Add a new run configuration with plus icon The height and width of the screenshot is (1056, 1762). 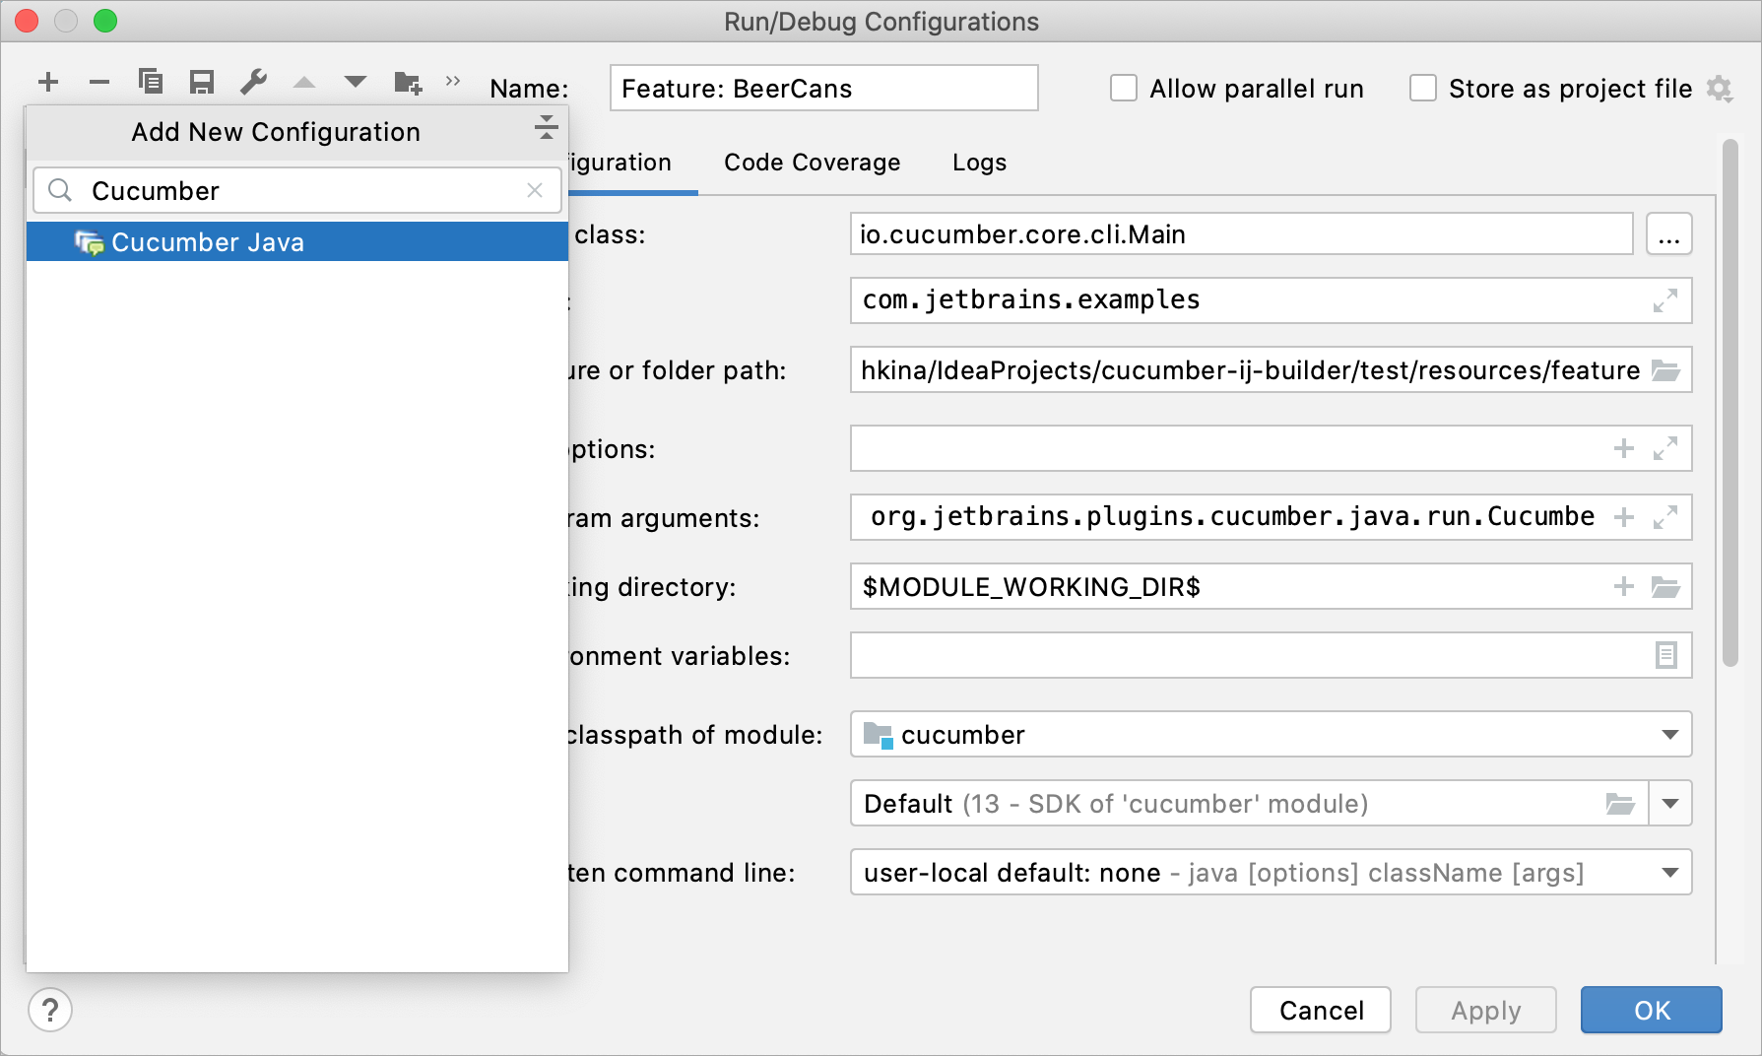[x=47, y=82]
